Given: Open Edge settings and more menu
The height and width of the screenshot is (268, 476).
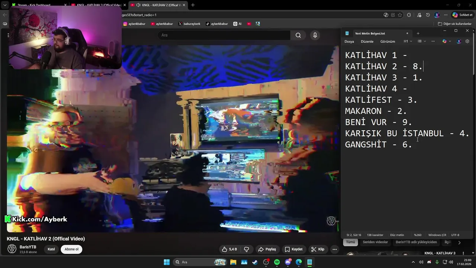Looking at the screenshot, I should [446, 15].
